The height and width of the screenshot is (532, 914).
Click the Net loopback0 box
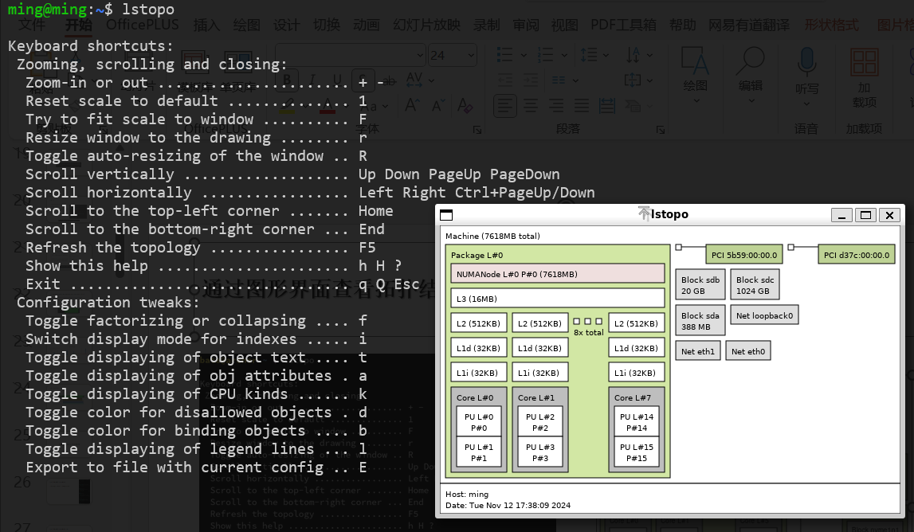[764, 315]
